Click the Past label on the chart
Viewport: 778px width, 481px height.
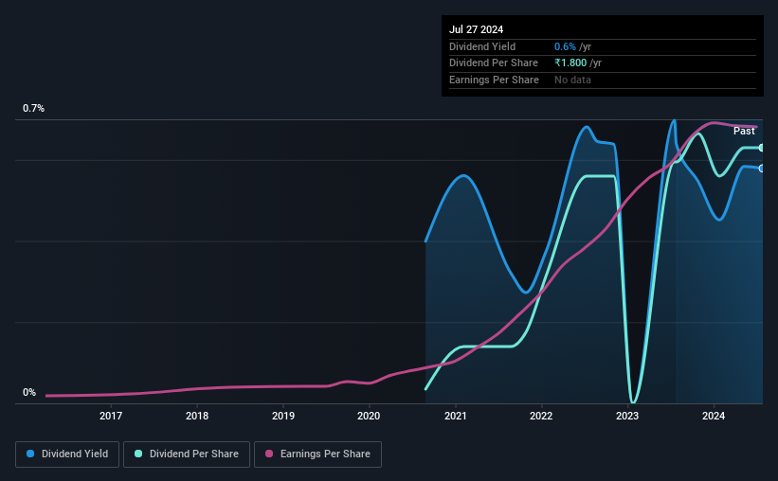click(x=744, y=131)
